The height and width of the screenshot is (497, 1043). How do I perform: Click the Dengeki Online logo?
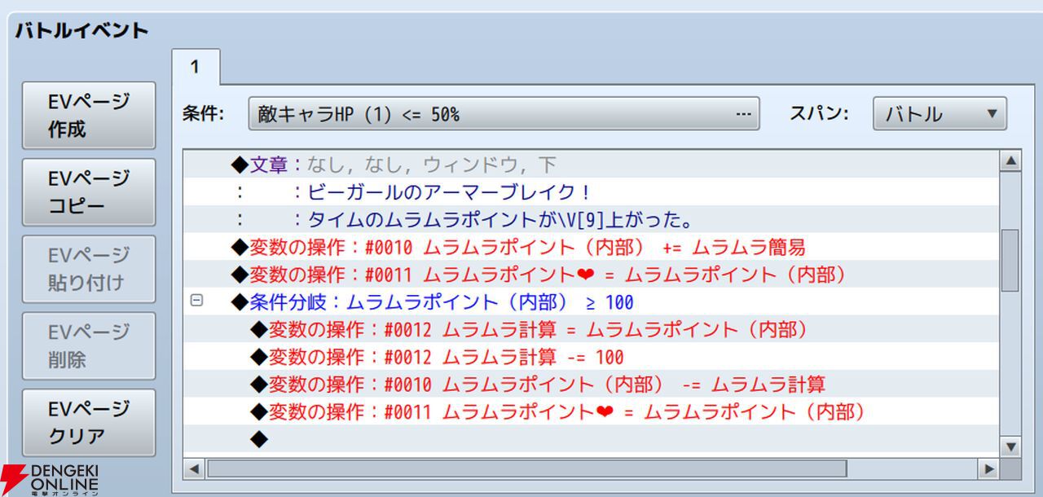[51, 480]
